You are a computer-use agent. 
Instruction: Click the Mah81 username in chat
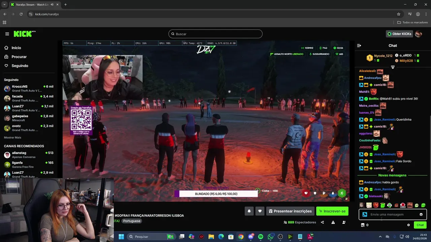[x=364, y=92]
